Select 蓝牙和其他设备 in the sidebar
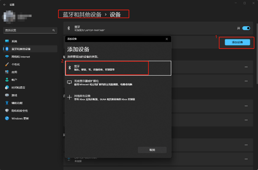 pos(30,49)
